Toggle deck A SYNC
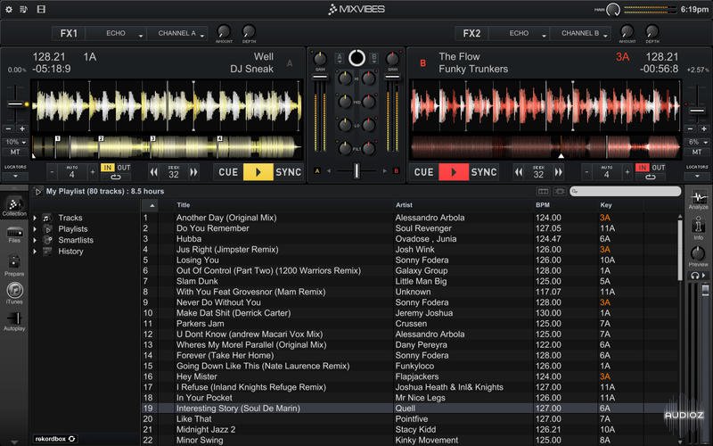The width and height of the screenshot is (713, 446). click(288, 172)
